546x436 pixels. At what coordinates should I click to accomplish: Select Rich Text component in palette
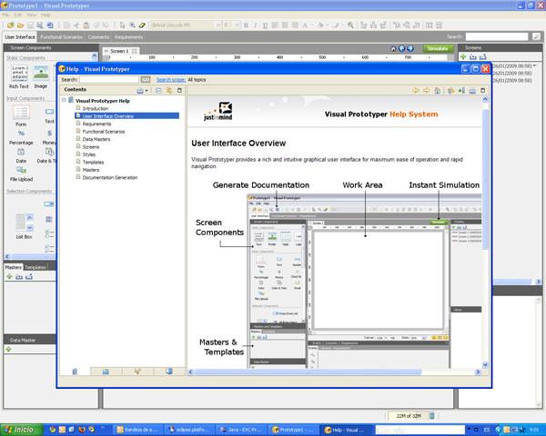(x=19, y=76)
